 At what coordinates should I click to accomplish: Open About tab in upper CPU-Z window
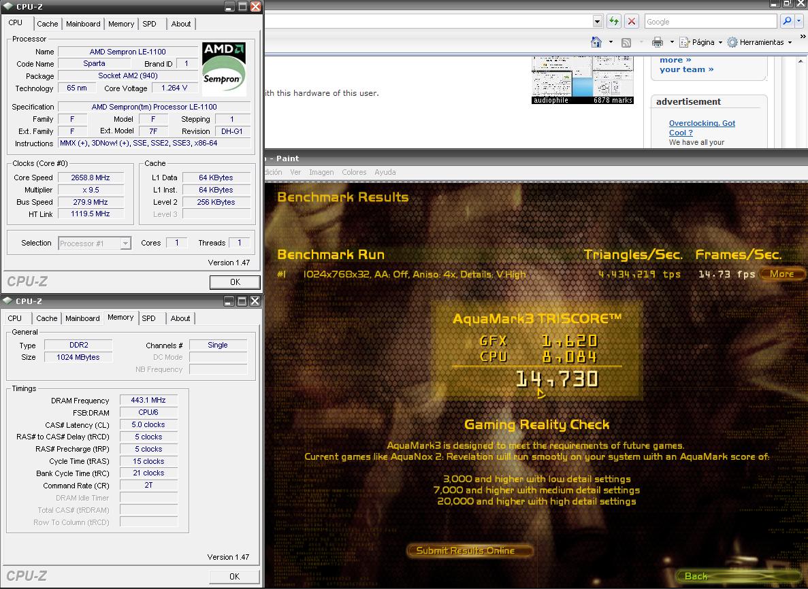coord(181,24)
